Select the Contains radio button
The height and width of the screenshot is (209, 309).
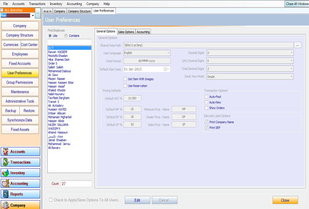[x=66, y=36]
